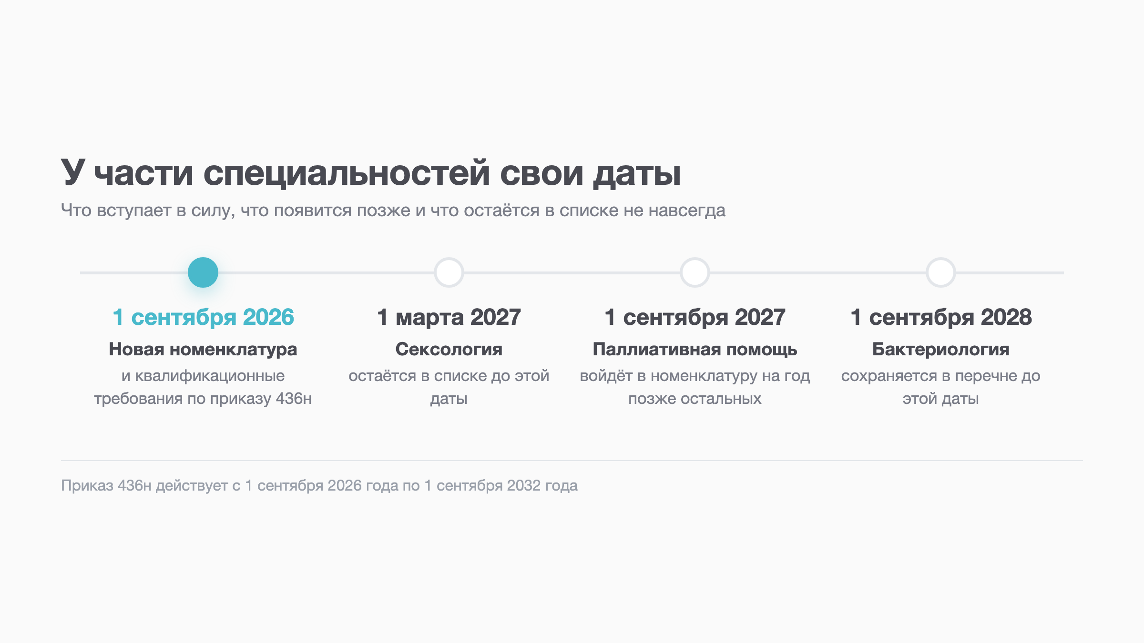Select the filled 1 сентября 2026 timeline marker
Image resolution: width=1144 pixels, height=643 pixels.
(x=203, y=272)
